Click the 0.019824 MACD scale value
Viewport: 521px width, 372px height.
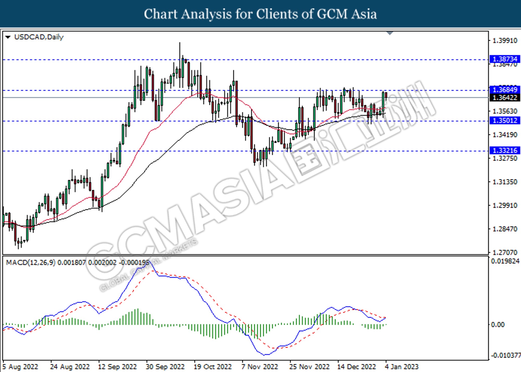pos(505,261)
